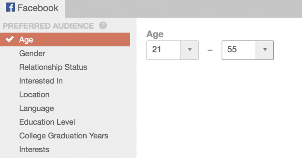Expand the minimum age dropdown arrow
Screen dimensions: 302x158
point(189,50)
